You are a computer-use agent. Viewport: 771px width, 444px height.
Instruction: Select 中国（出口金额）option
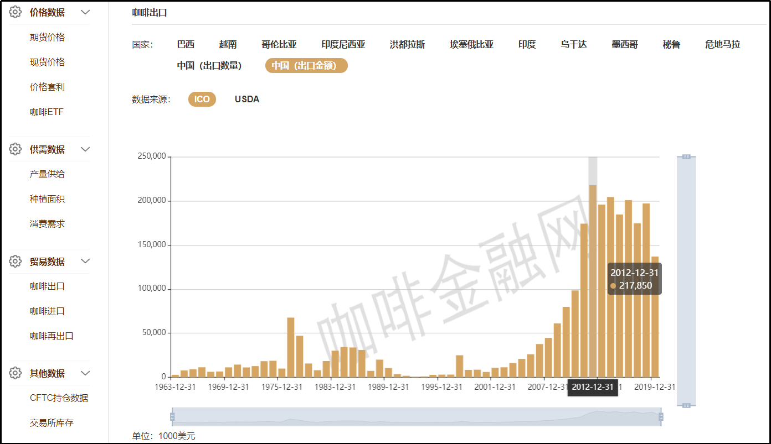(x=306, y=65)
